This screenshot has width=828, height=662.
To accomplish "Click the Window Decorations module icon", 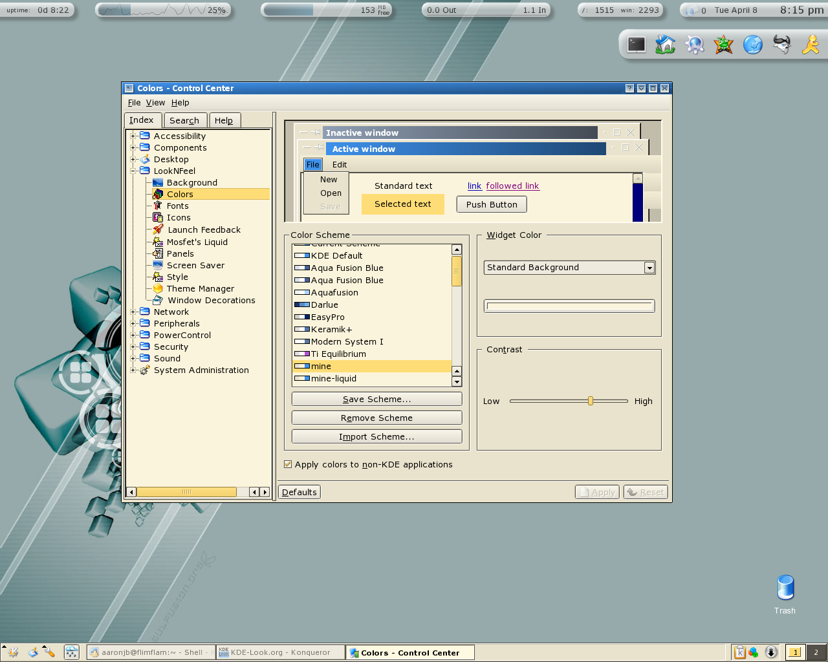I will [x=158, y=300].
